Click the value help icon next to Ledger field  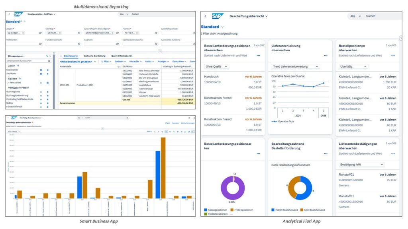(40, 33)
